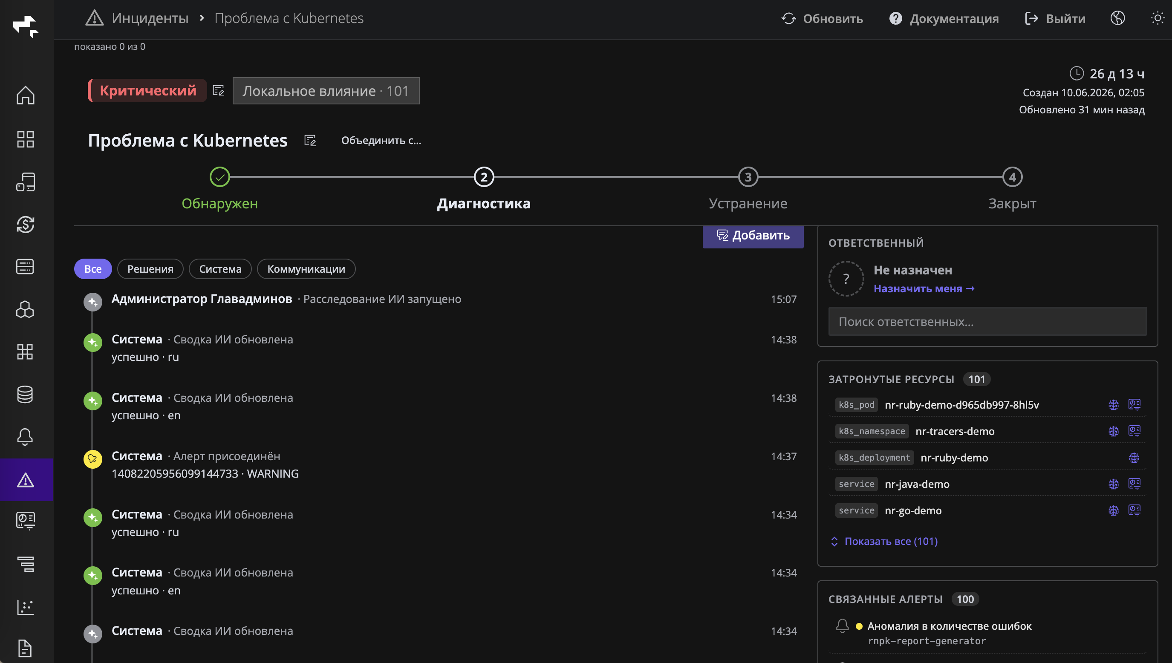Open the puzzle grid icon in sidebar
This screenshot has width=1172, height=663.
tap(26, 352)
